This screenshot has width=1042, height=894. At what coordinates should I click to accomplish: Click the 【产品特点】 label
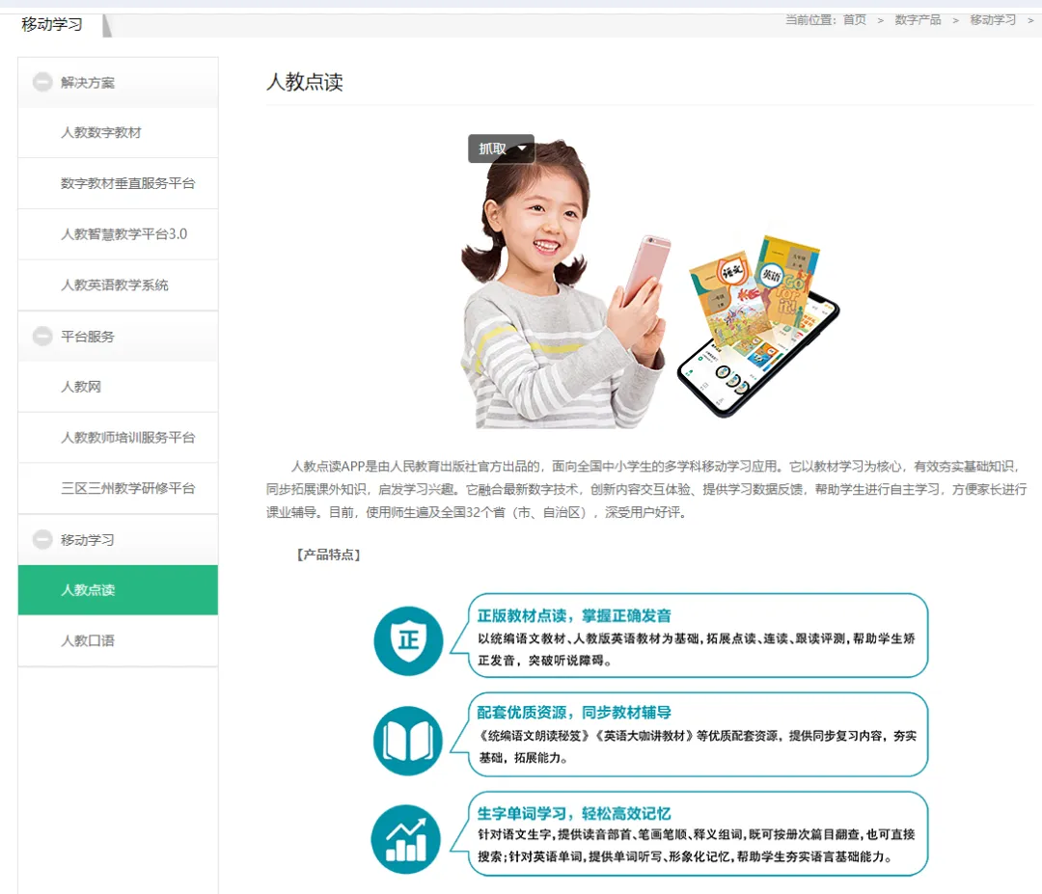coord(328,555)
